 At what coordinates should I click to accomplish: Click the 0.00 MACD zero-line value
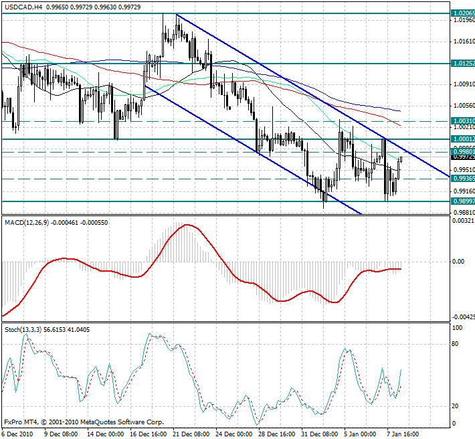pos(458,262)
